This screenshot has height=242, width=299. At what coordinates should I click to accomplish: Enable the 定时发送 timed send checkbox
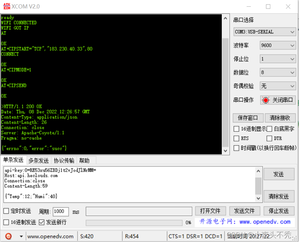pos(6,211)
